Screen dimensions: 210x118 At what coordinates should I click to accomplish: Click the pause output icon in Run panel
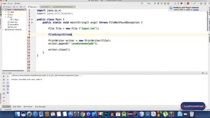(x=4, y=83)
